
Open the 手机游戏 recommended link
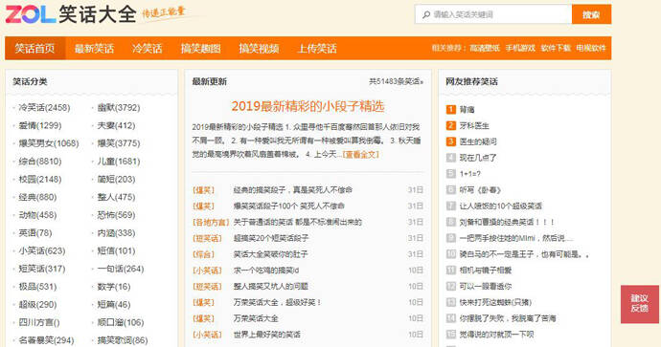[x=520, y=49]
